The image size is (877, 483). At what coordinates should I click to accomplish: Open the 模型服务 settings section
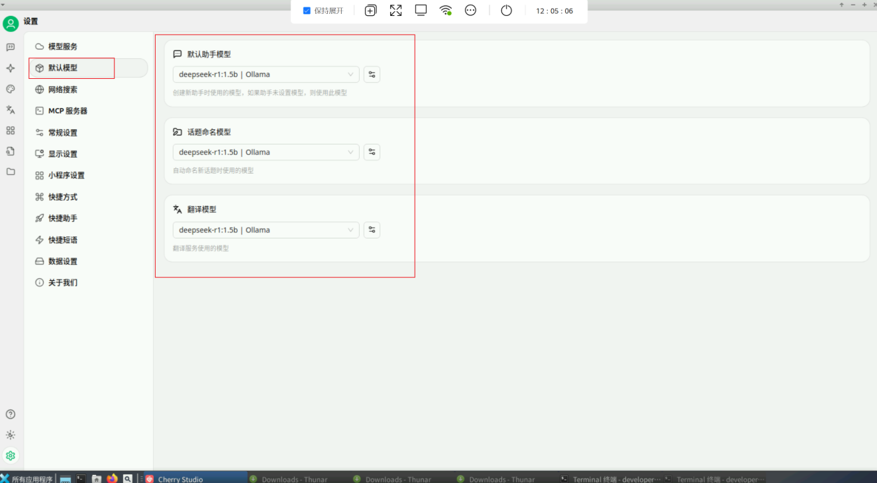(x=88, y=46)
